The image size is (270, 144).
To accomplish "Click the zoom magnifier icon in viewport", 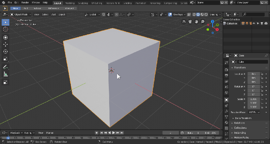I will [202, 22].
